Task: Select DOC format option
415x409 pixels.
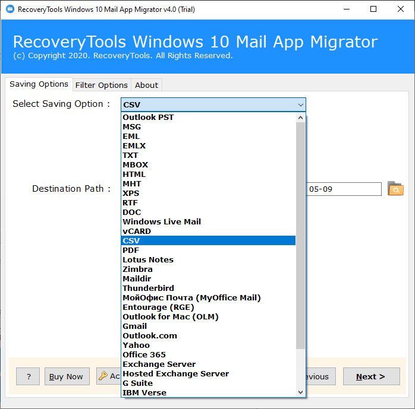Action: (x=208, y=212)
